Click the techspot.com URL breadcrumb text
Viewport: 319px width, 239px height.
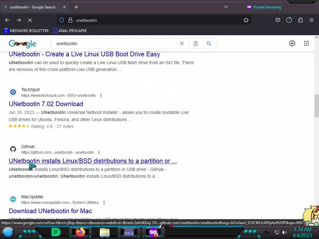[x=58, y=96]
